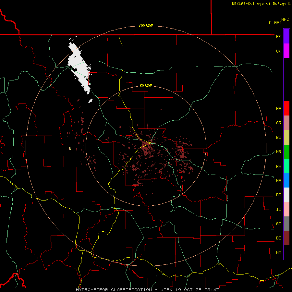Click the [CLAS] units label
The width and height of the screenshot is (292, 292).
point(274,22)
